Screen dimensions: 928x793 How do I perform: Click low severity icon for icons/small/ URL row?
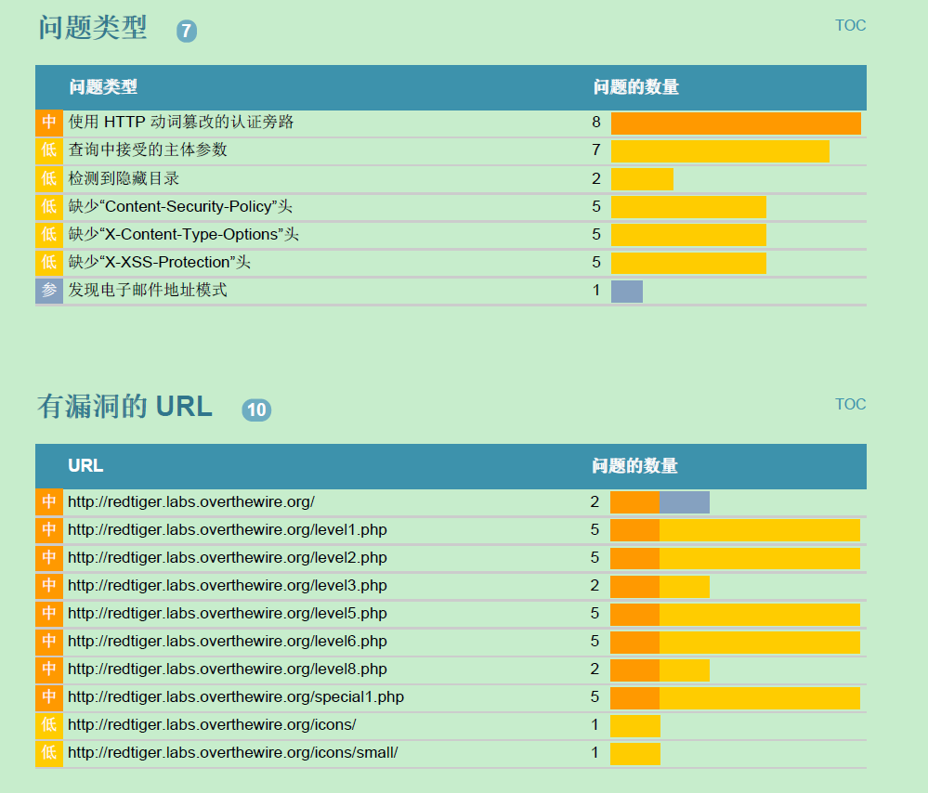point(49,753)
